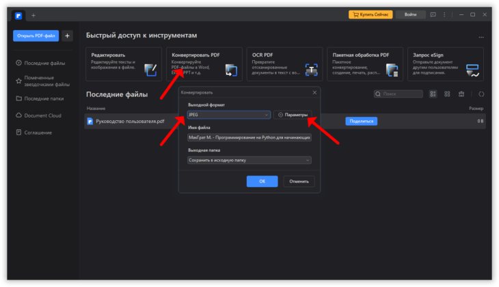Close the Конвертировать dialog
This screenshot has width=499, height=287.
314,92
